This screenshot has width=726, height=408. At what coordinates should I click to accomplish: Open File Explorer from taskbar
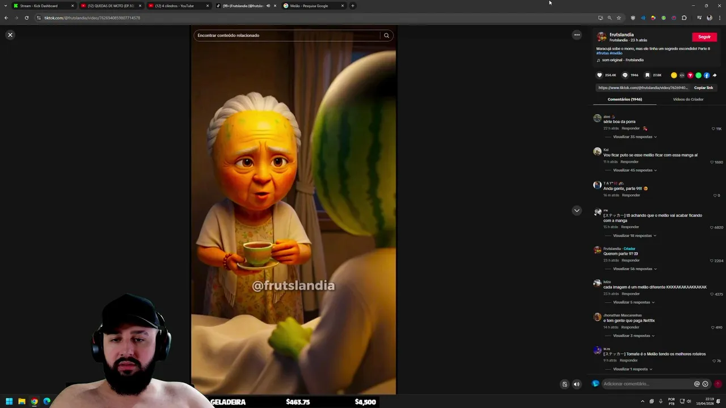click(22, 401)
